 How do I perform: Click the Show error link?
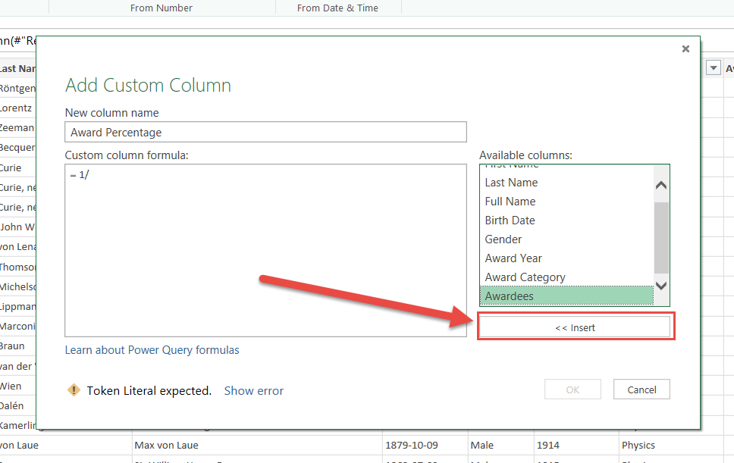(x=253, y=391)
